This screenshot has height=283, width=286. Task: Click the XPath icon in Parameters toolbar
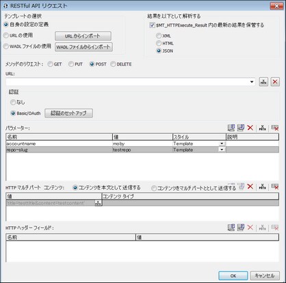coord(263,128)
